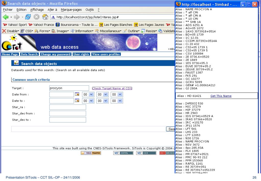The height and width of the screenshot is (181, 261).
Task: Open the Date from hours dropdown
Action: point(88,95)
